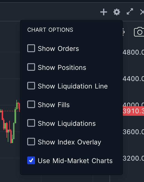Turn on the Show Index Overlay checkbox
This screenshot has width=144, height=182.
pyautogui.click(x=31, y=142)
